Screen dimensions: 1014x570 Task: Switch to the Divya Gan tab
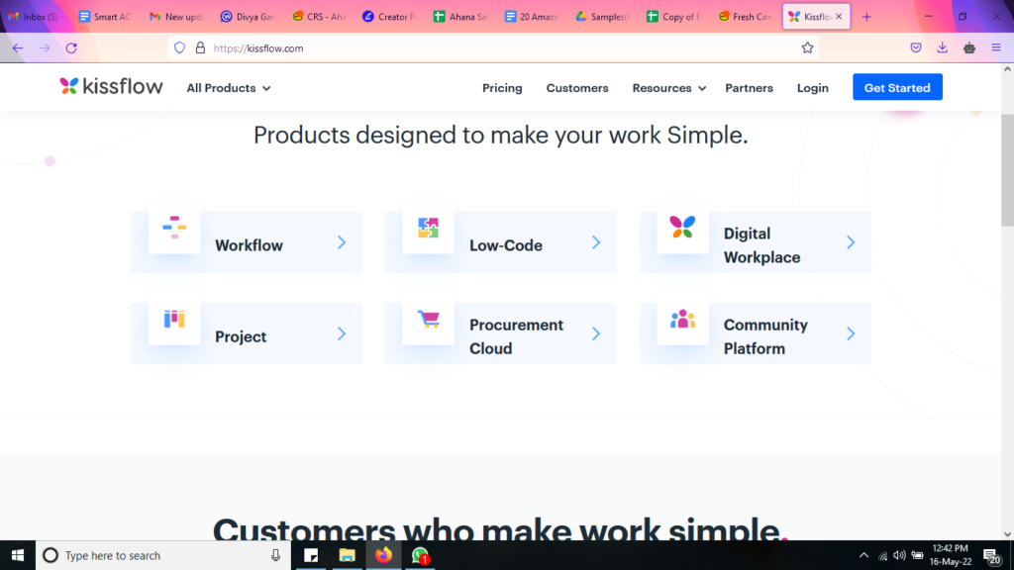[x=247, y=17]
